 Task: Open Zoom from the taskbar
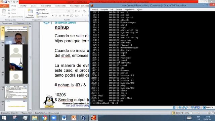(x=54, y=118)
